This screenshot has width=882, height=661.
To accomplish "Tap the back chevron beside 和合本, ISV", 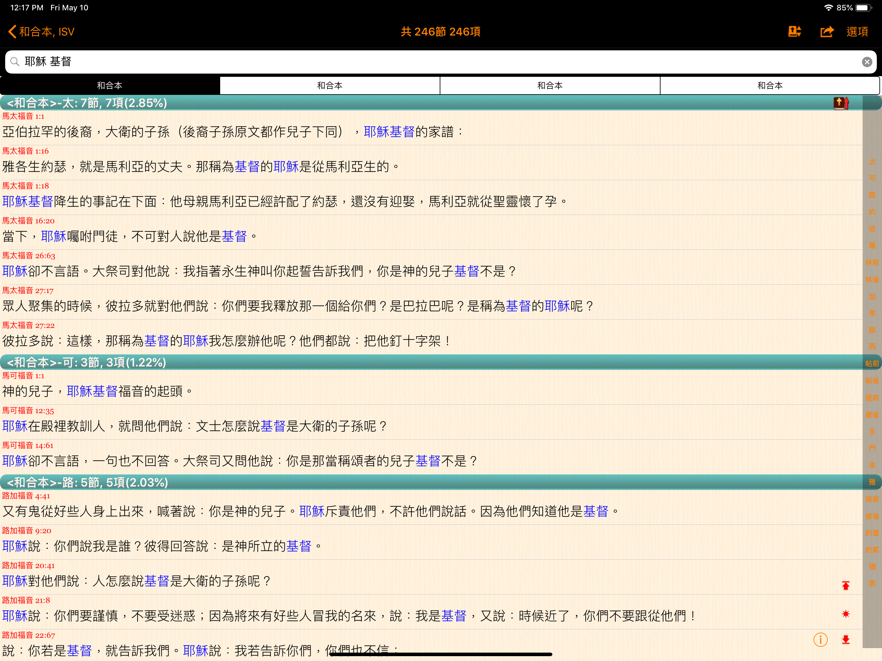I will pos(12,32).
